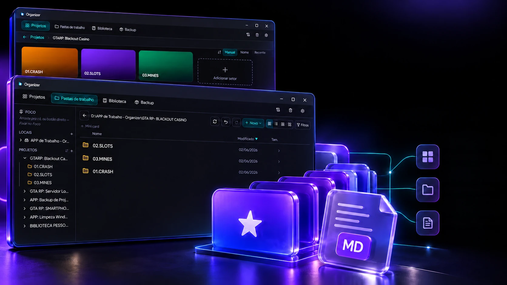
Task: Open the purple 02.SLOTS sector card
Action: (x=108, y=64)
